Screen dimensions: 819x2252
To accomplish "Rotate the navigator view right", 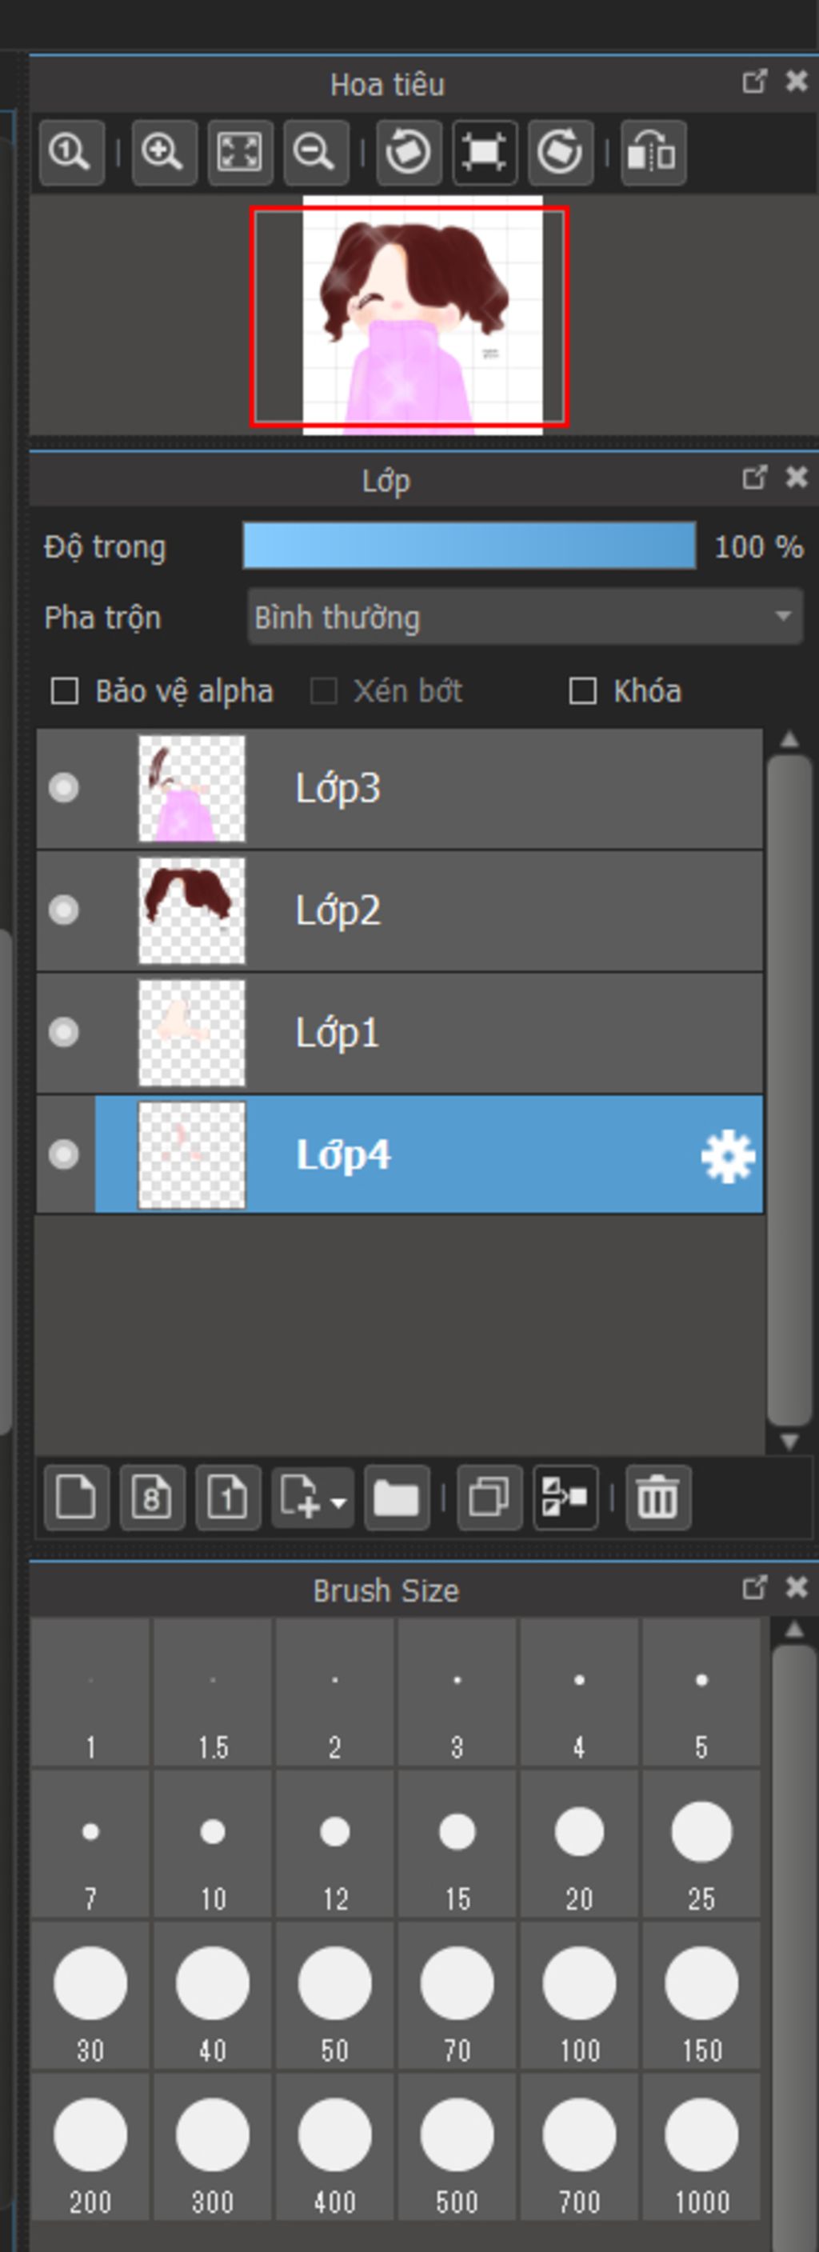I will point(561,153).
